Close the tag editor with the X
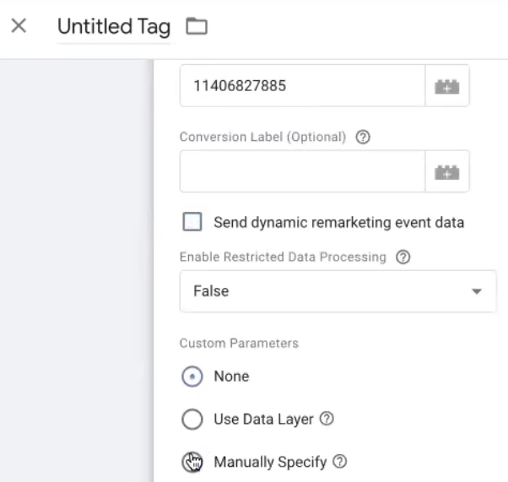Image resolution: width=508 pixels, height=482 pixels. pos(19,26)
